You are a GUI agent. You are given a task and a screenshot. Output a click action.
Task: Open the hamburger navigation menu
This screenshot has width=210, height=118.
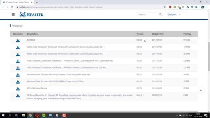[x=13, y=14]
